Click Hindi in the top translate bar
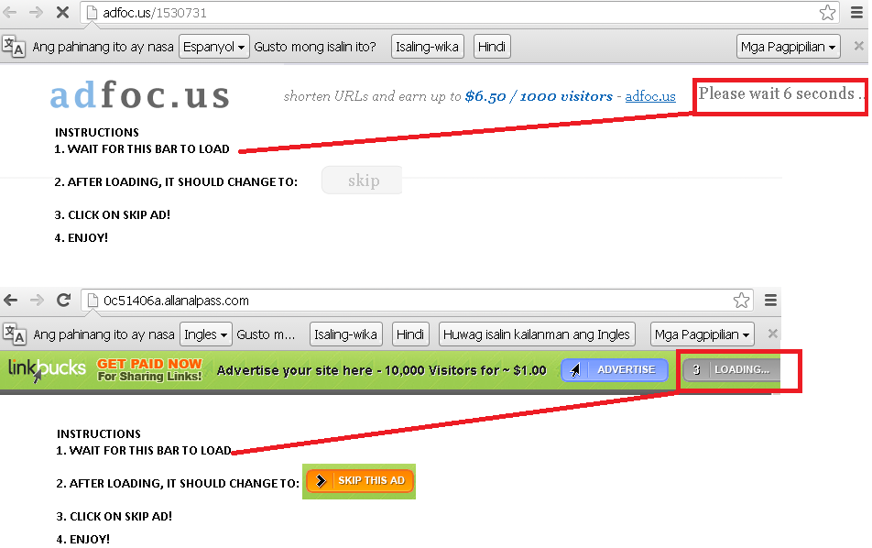Screen dimensions: 872x548 pyautogui.click(x=492, y=47)
